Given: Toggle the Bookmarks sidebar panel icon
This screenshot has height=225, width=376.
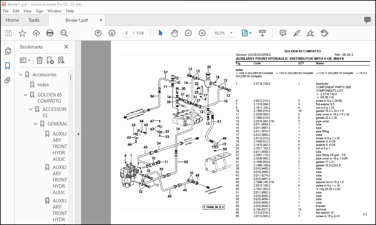Looking at the screenshot, I should (8, 66).
